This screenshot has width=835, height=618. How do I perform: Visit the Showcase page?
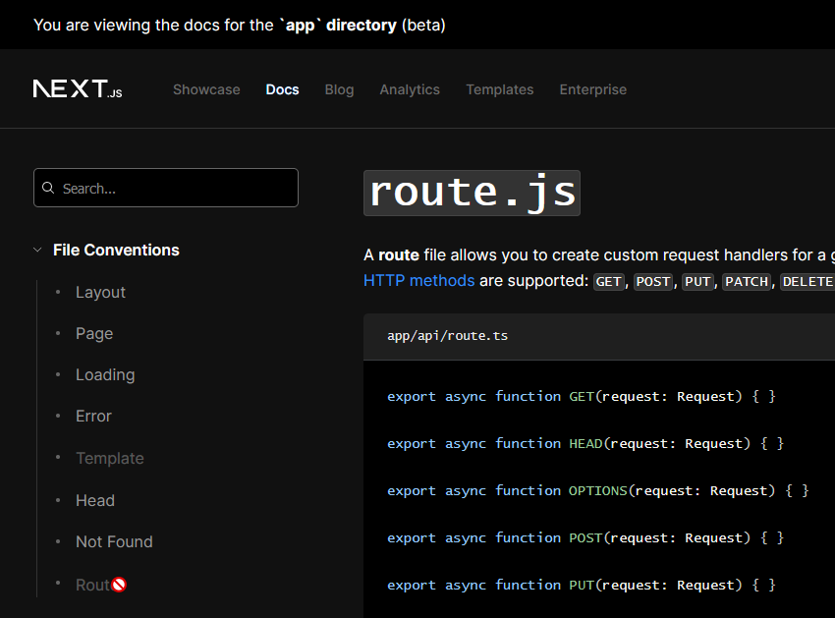[206, 89]
